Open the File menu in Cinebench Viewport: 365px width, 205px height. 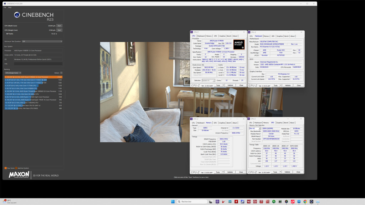coord(5,7)
